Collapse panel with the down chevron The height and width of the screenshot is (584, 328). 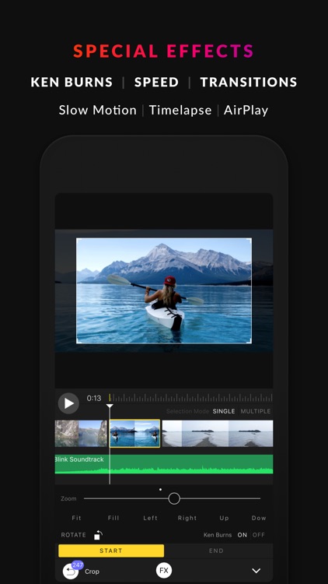click(x=256, y=571)
